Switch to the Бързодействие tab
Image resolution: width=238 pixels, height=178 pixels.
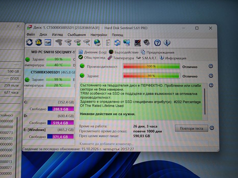point(124,52)
